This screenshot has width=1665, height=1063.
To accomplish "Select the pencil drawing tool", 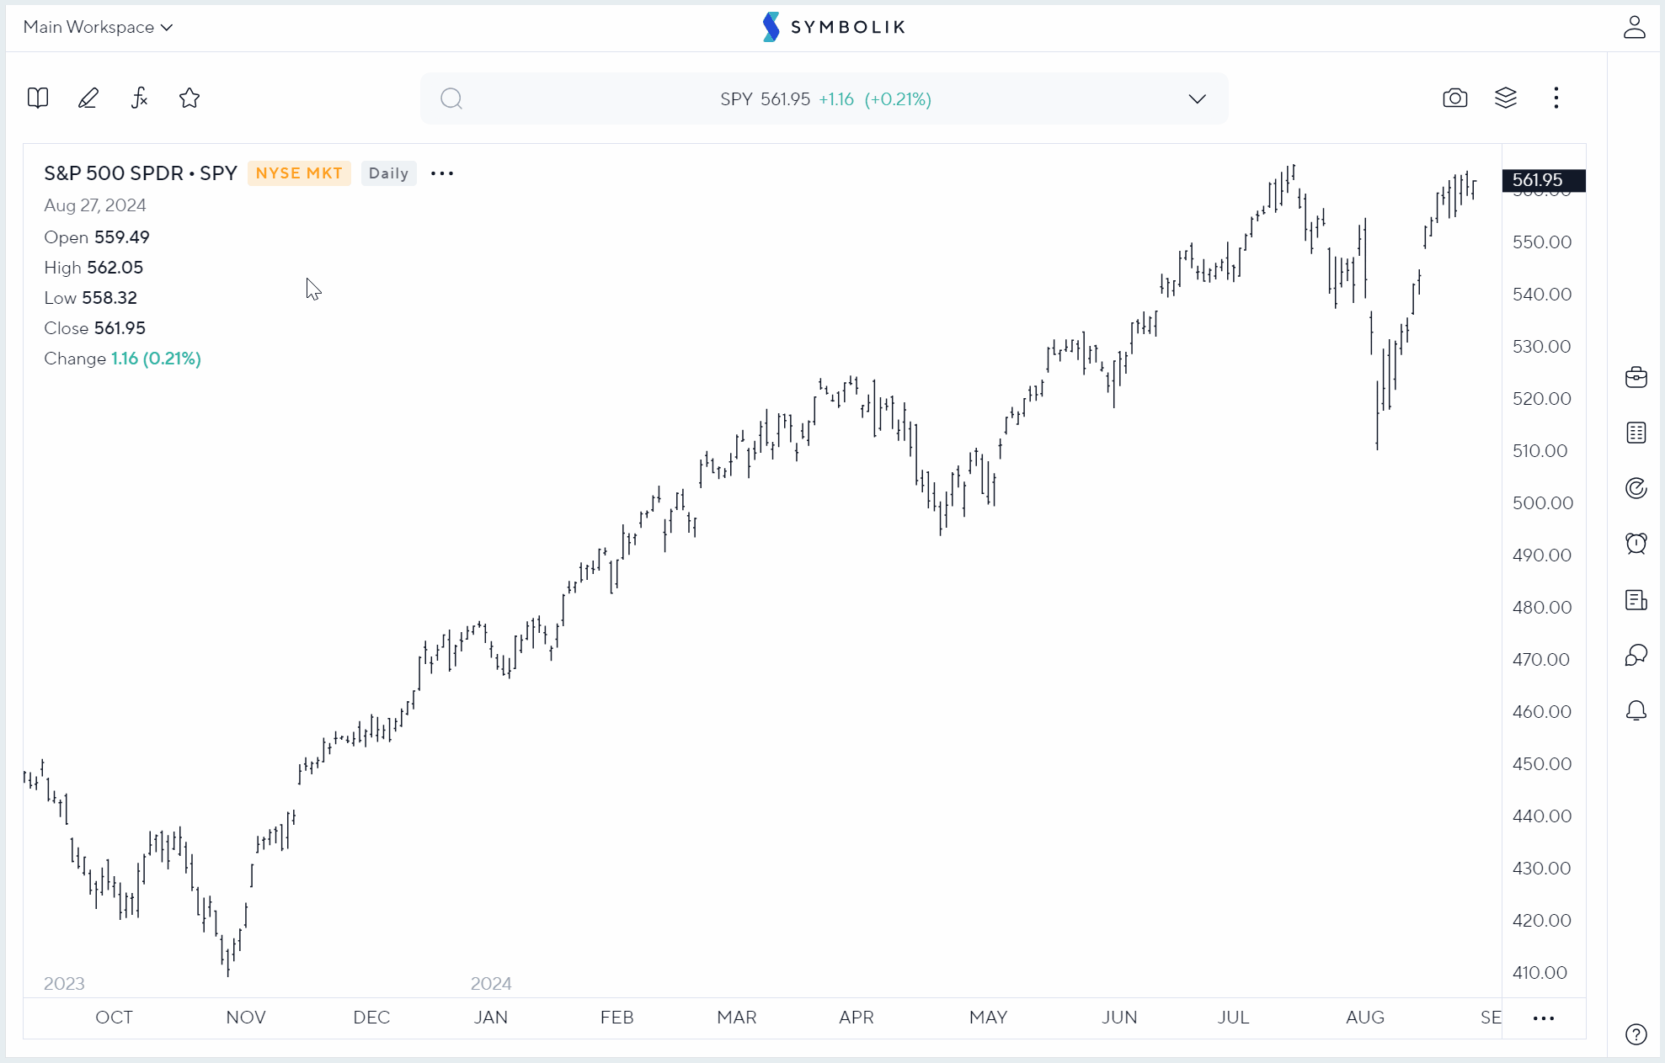I will point(88,98).
